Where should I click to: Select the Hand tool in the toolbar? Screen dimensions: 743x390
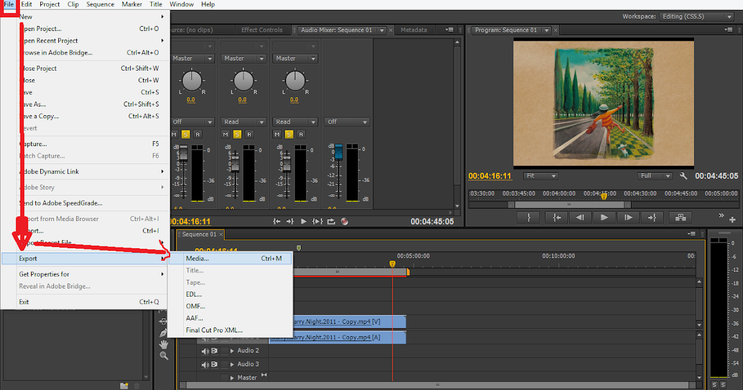[163, 344]
